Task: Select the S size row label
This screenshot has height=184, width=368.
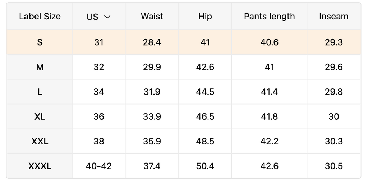Action: (x=40, y=42)
